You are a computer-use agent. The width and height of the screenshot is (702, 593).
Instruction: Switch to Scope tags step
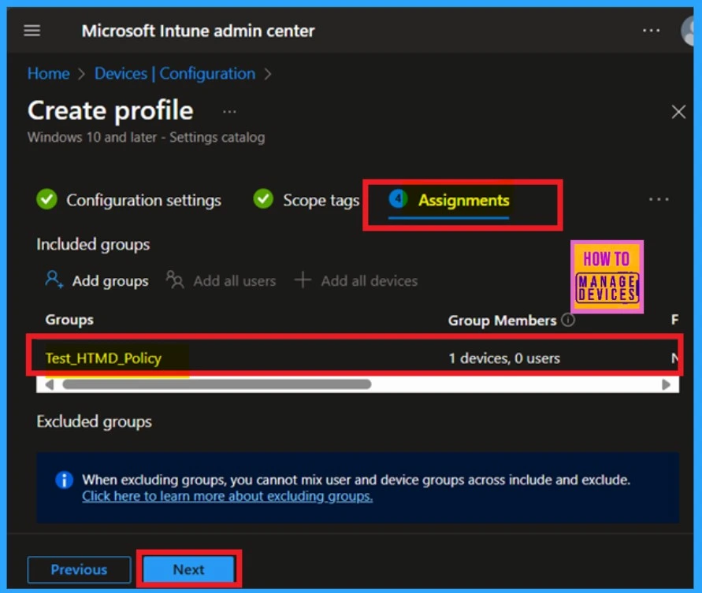click(x=306, y=200)
